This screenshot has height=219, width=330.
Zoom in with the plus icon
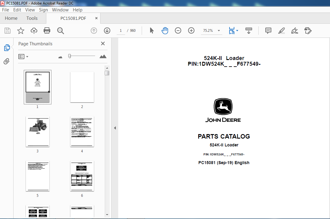click(x=191, y=31)
